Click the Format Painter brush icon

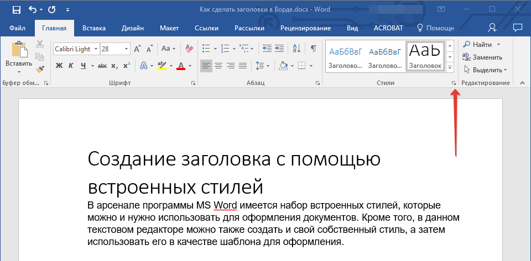pyautogui.click(x=40, y=70)
